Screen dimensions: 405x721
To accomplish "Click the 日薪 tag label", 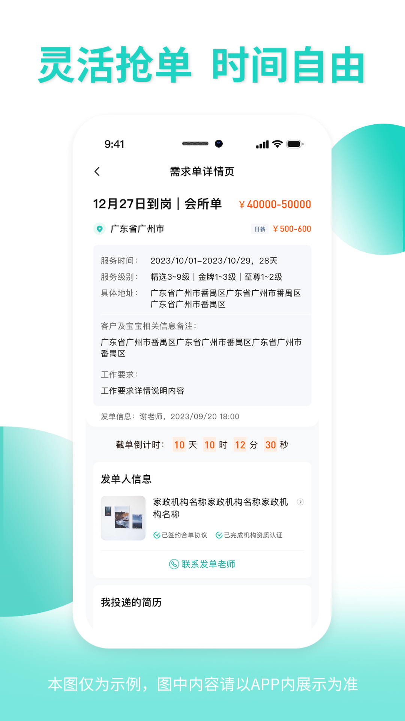I will click(x=260, y=229).
